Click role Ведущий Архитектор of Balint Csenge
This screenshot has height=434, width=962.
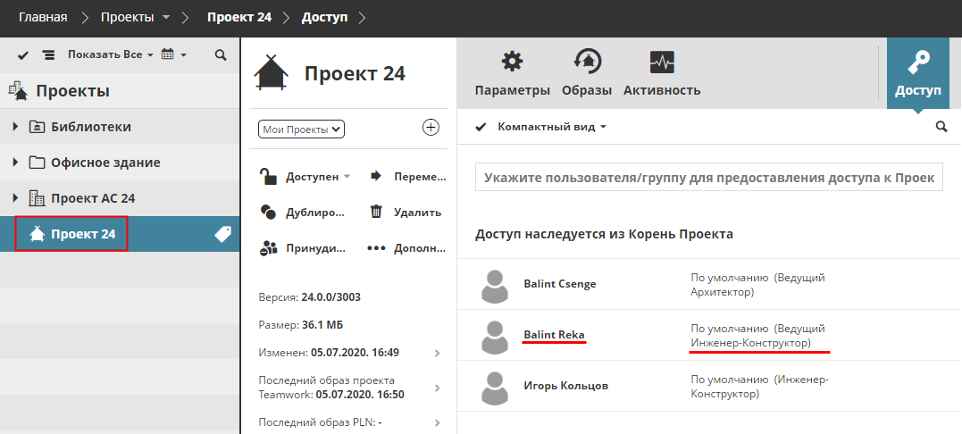click(x=757, y=285)
